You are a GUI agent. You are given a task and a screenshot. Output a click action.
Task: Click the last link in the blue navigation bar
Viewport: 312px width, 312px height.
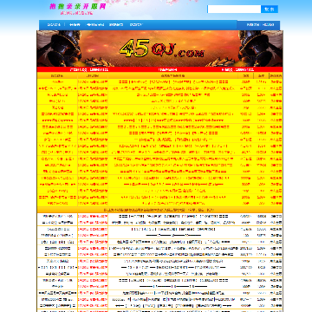click(x=269, y=25)
